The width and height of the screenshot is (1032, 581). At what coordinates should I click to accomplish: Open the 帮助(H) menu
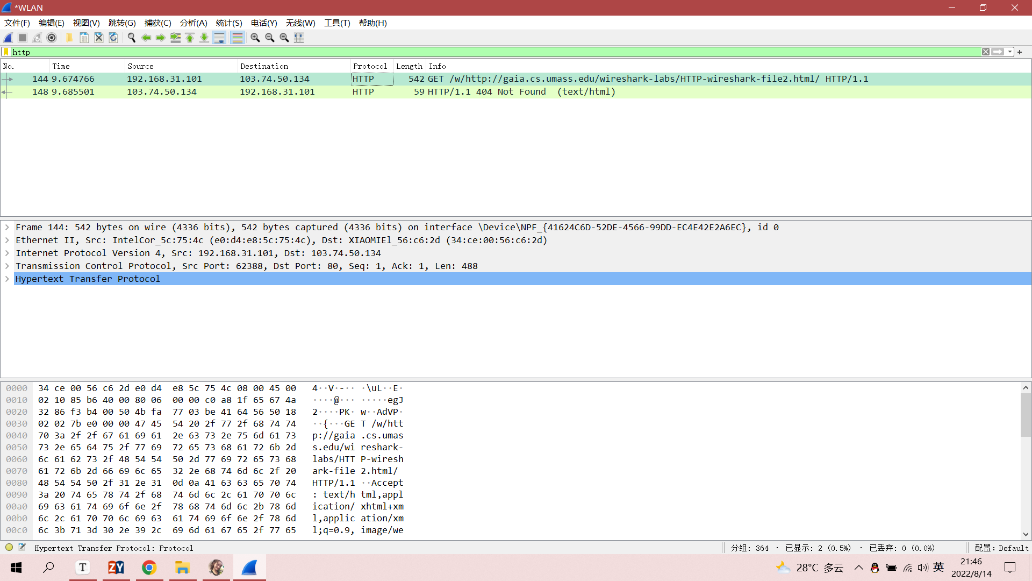click(x=373, y=23)
